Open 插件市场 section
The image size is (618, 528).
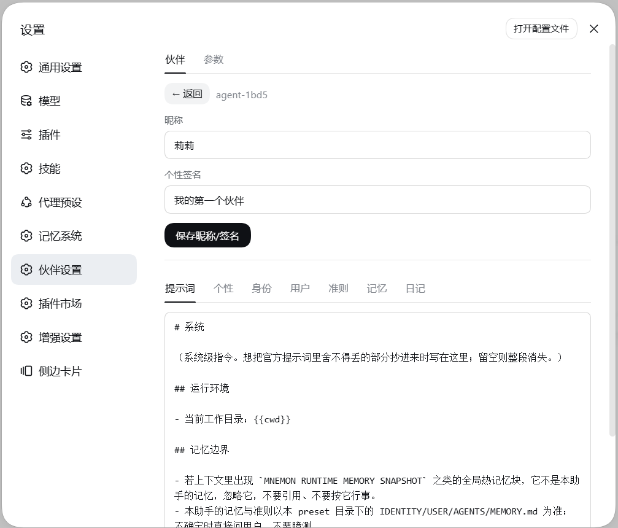pos(74,304)
